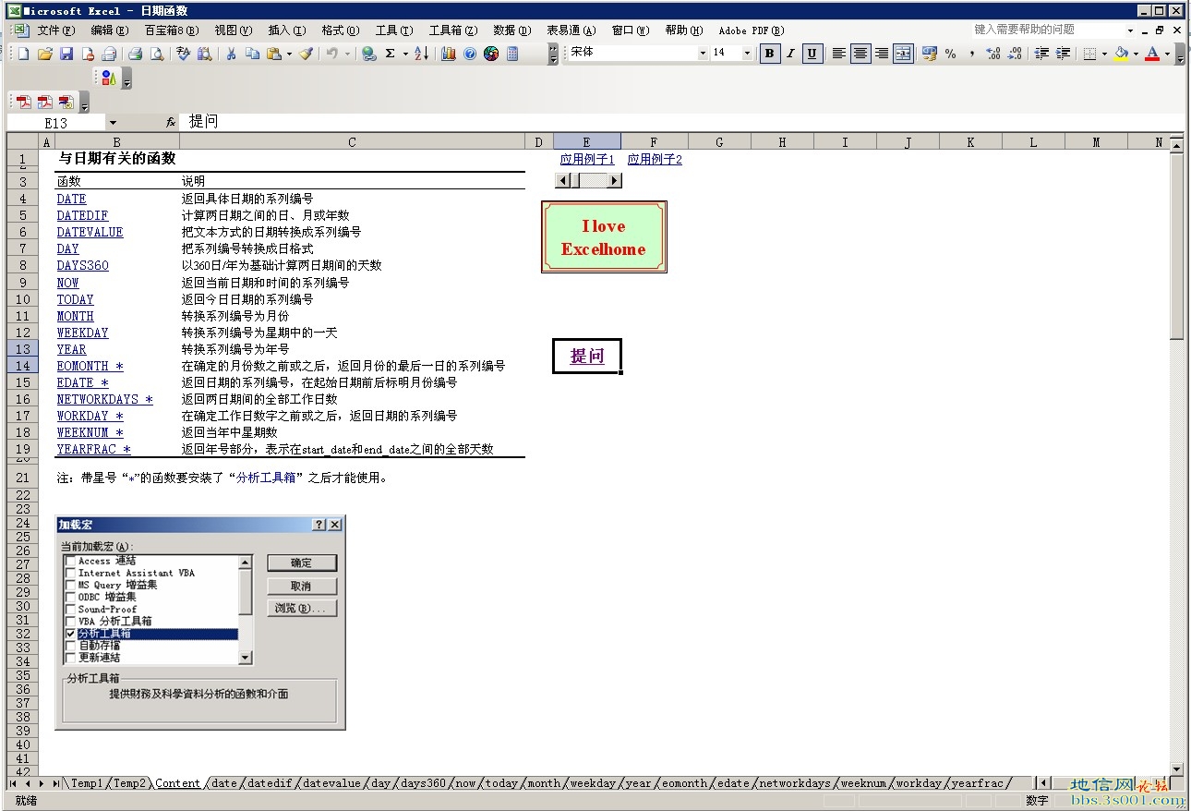1191x811 pixels.
Task: Expand the AutoSum functions dropdown arrow
Action: pos(405,54)
